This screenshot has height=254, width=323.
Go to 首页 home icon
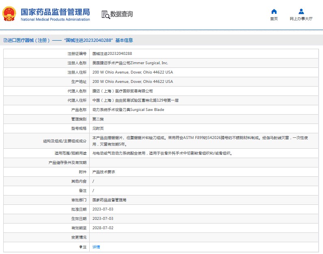pos(274,11)
